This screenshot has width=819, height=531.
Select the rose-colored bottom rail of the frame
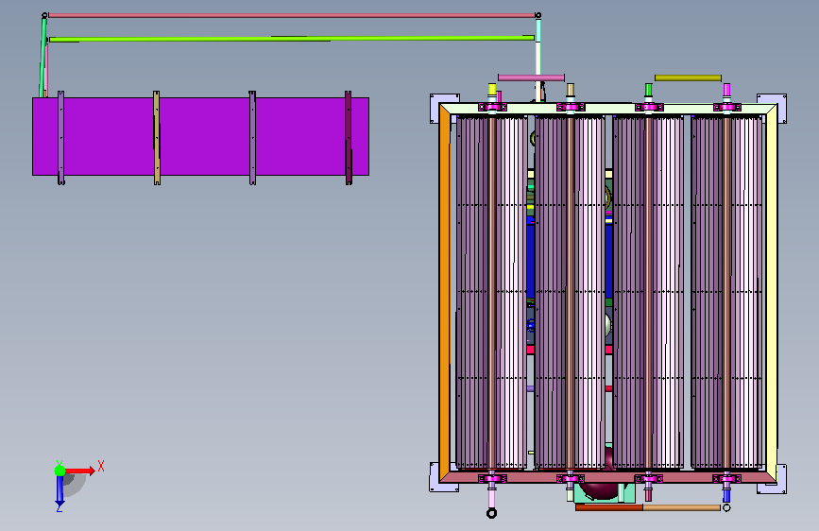[608, 476]
